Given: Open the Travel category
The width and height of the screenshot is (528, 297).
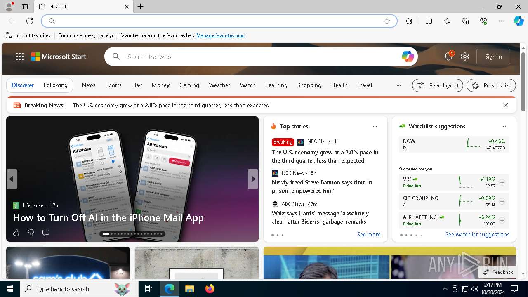Looking at the screenshot, I should [x=365, y=85].
